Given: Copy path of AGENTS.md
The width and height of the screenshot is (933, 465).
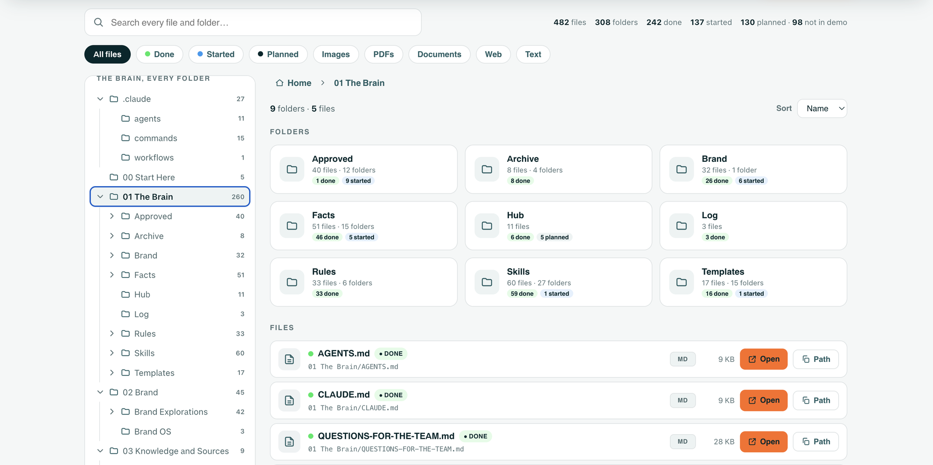Looking at the screenshot, I should tap(816, 359).
